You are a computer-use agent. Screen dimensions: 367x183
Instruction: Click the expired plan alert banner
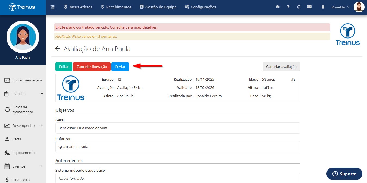192,27
